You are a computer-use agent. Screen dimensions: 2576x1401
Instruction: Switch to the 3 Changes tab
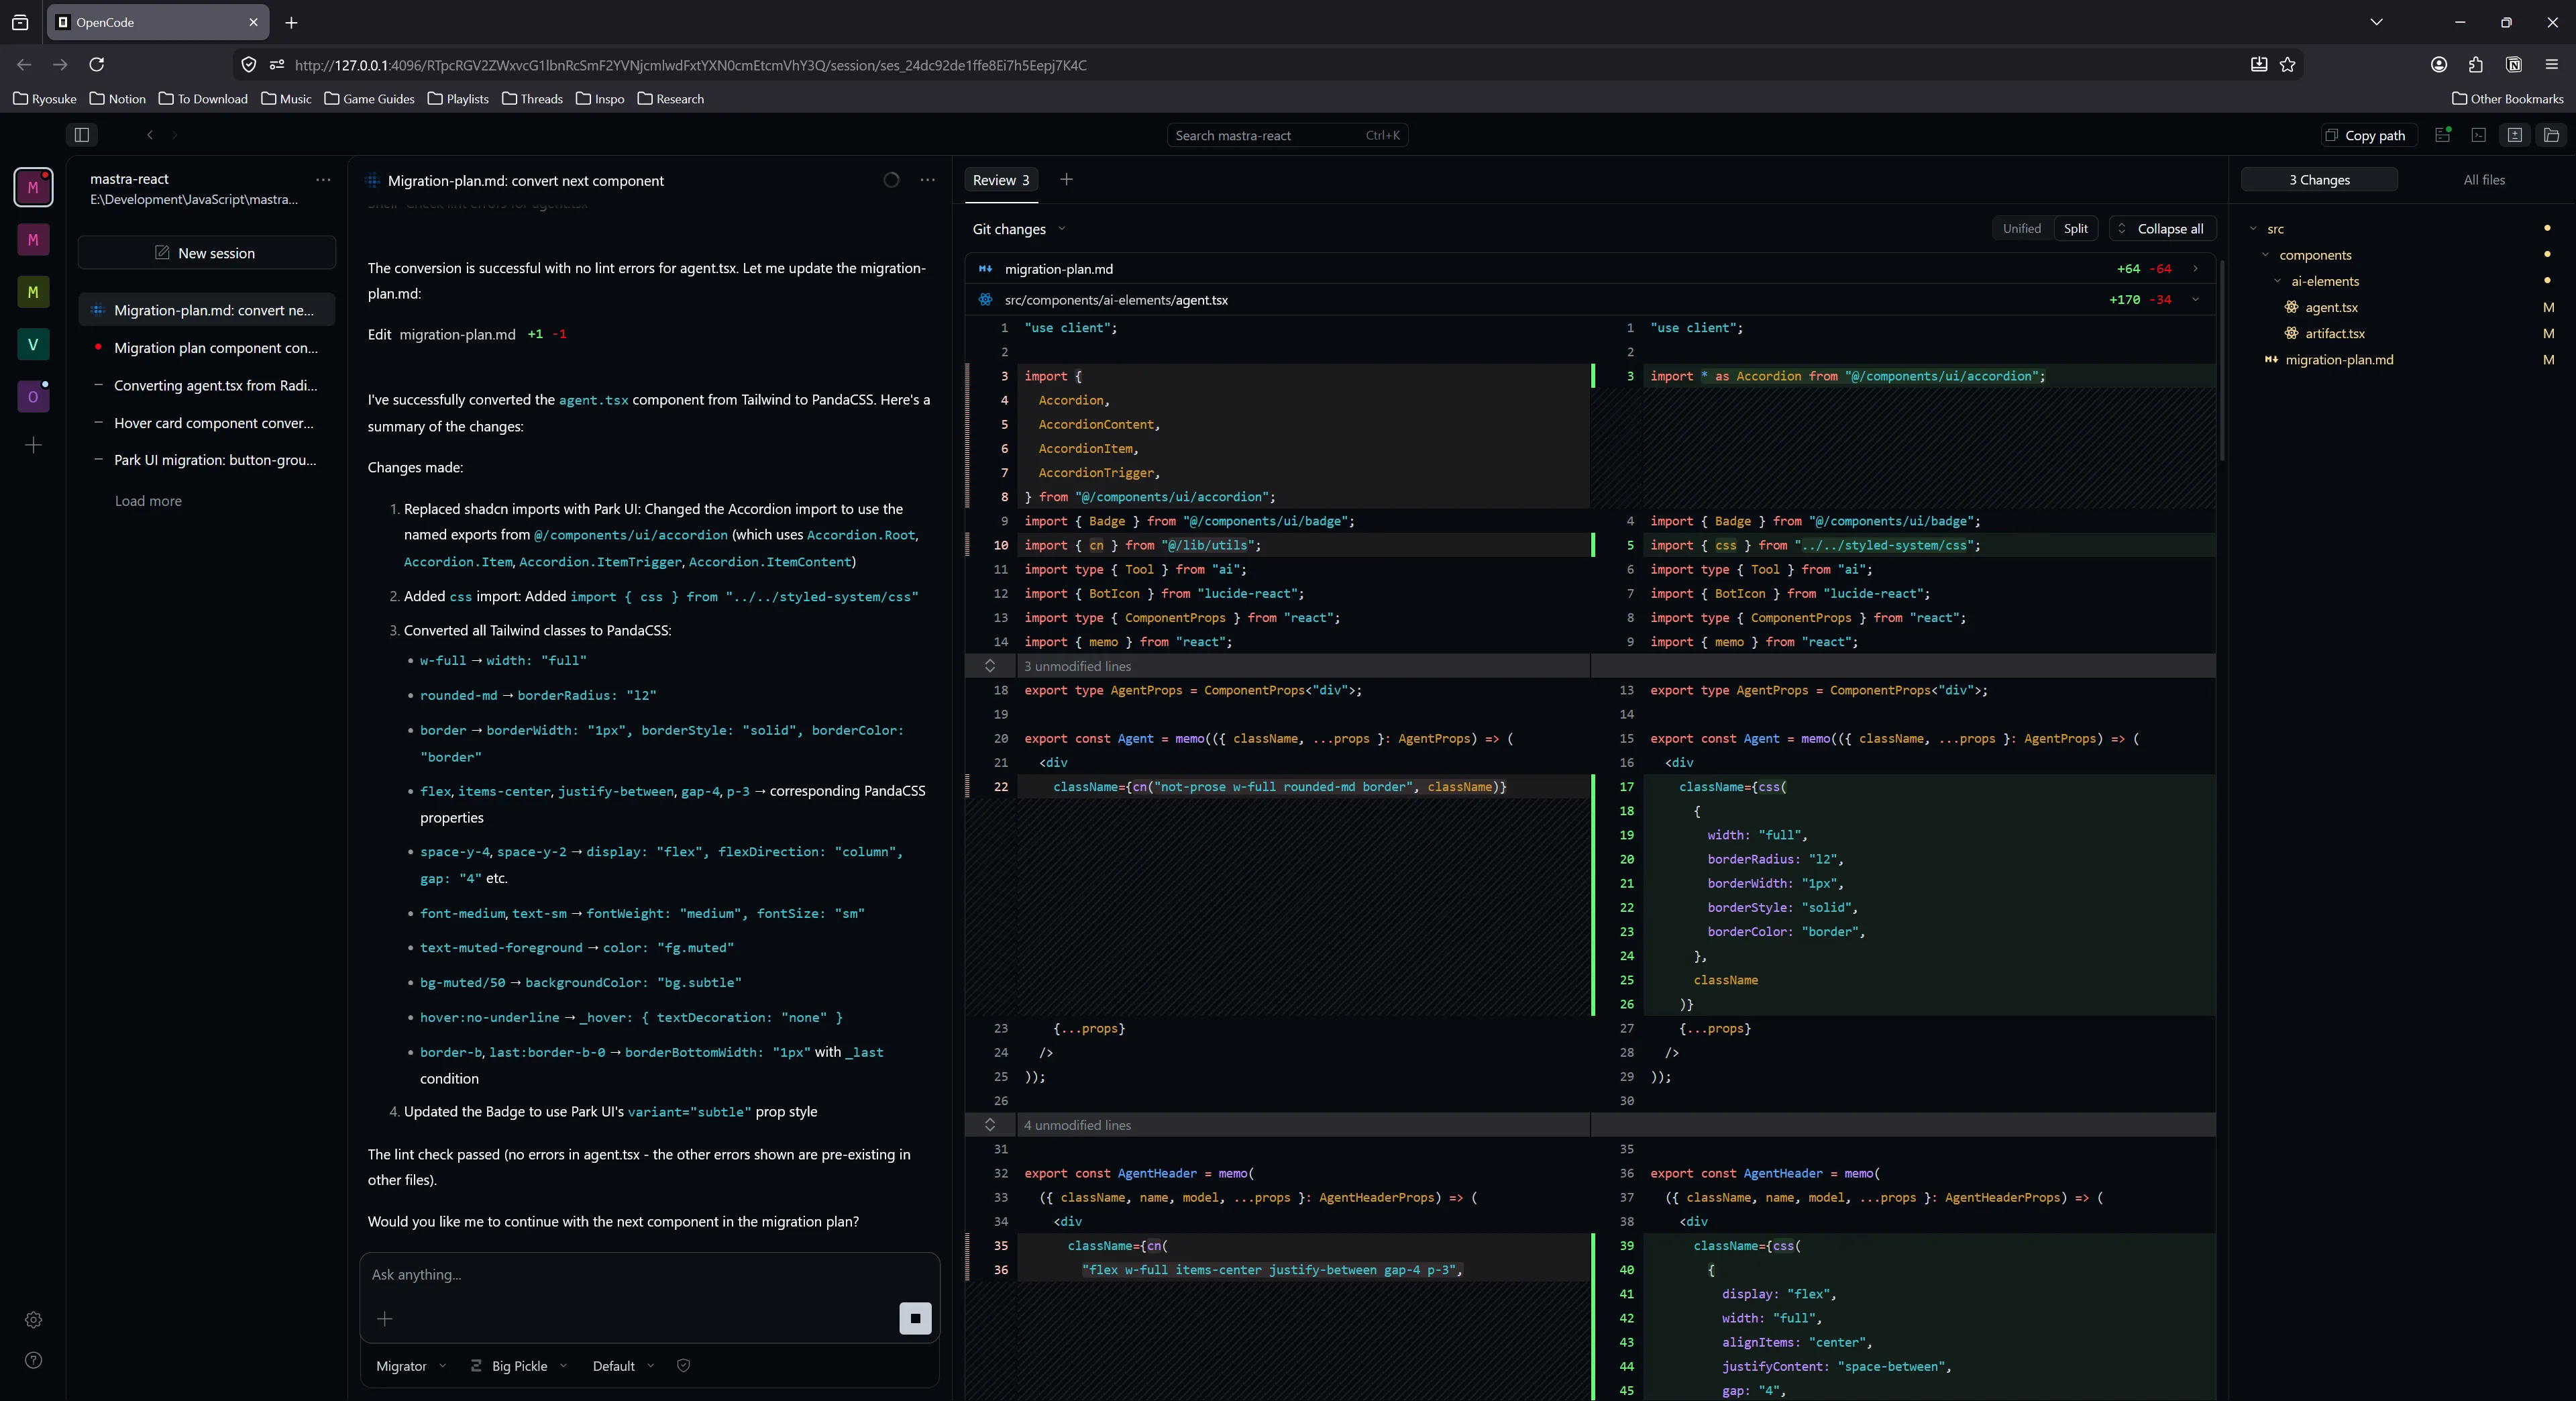pyautogui.click(x=2319, y=180)
